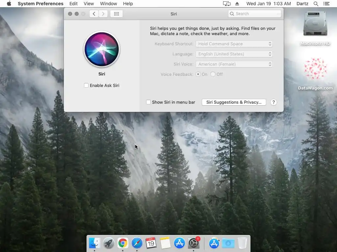Click System Preferences gear in Dock
Viewport: 337px width, 252px height.
[x=194, y=243]
